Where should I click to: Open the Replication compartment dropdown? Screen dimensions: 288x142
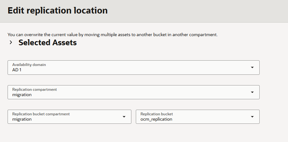pyautogui.click(x=133, y=92)
